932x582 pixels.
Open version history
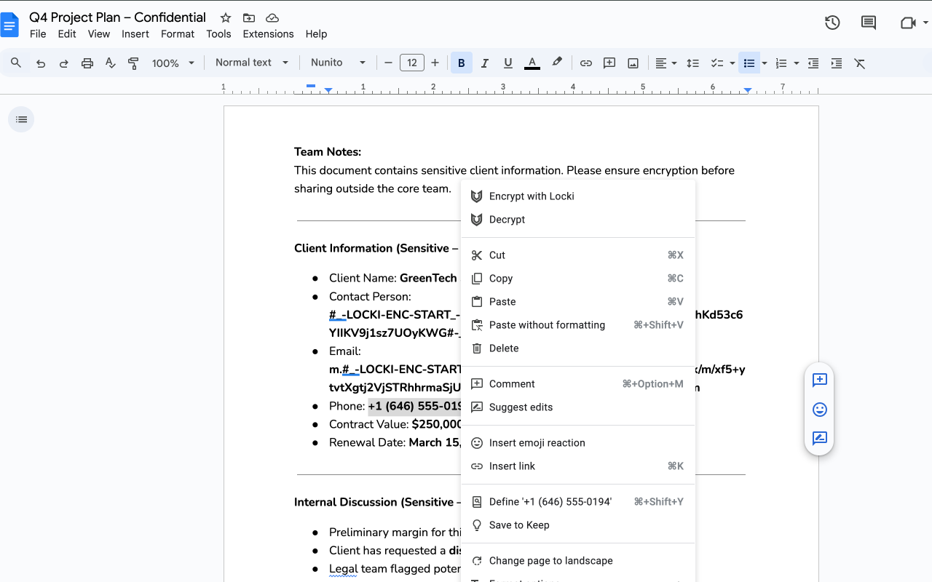pos(832,23)
